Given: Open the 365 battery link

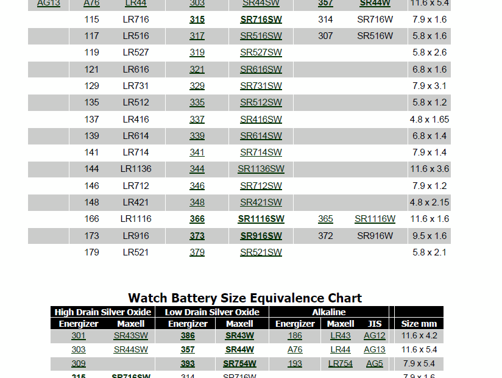Looking at the screenshot, I should pyautogui.click(x=325, y=219).
